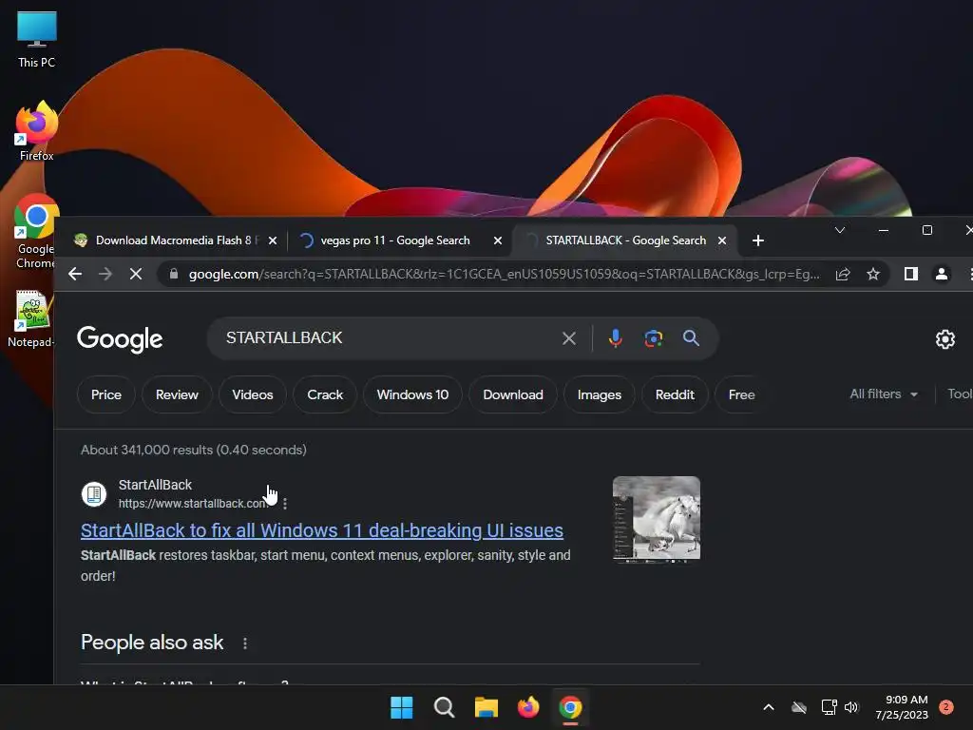Viewport: 973px width, 730px height.
Task: Apply the Download filter chip
Action: pyautogui.click(x=513, y=394)
